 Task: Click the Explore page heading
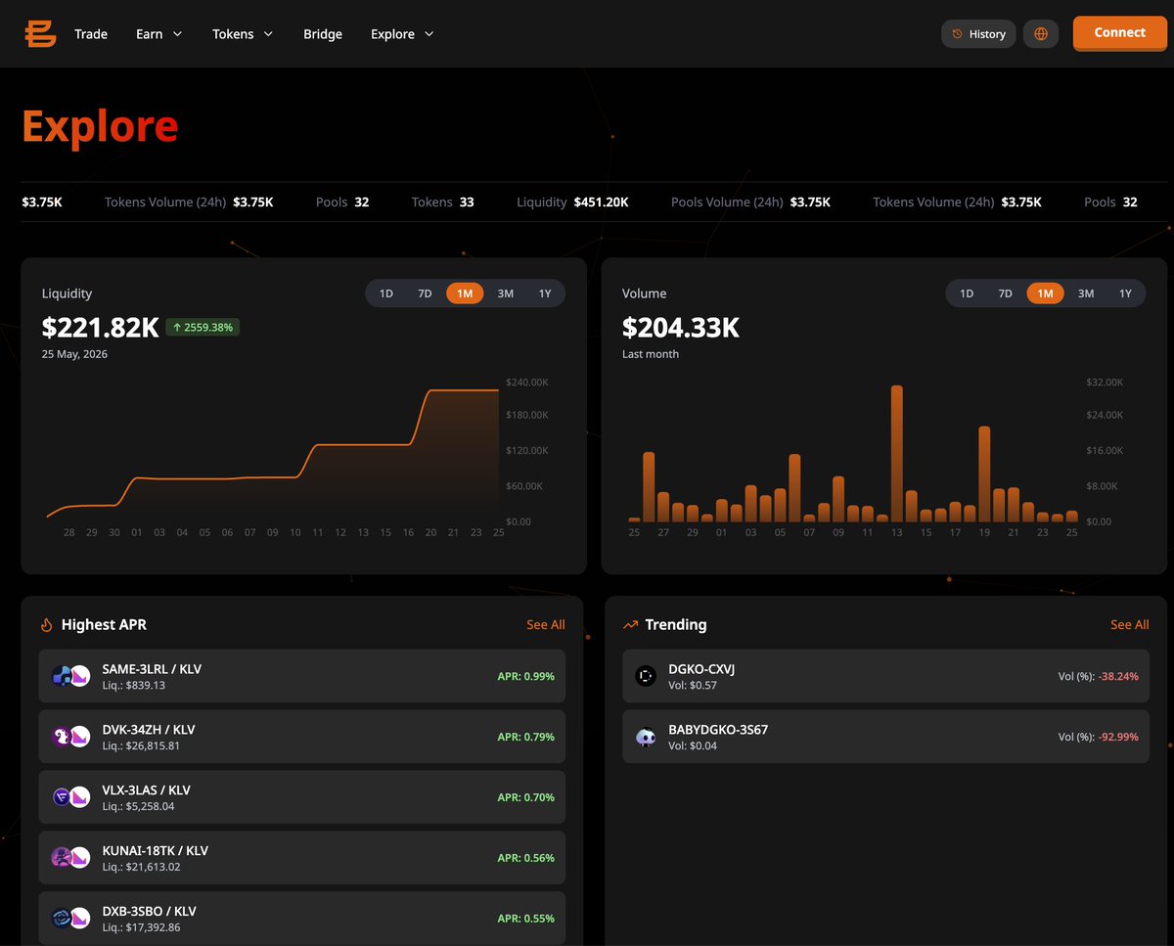(x=100, y=126)
